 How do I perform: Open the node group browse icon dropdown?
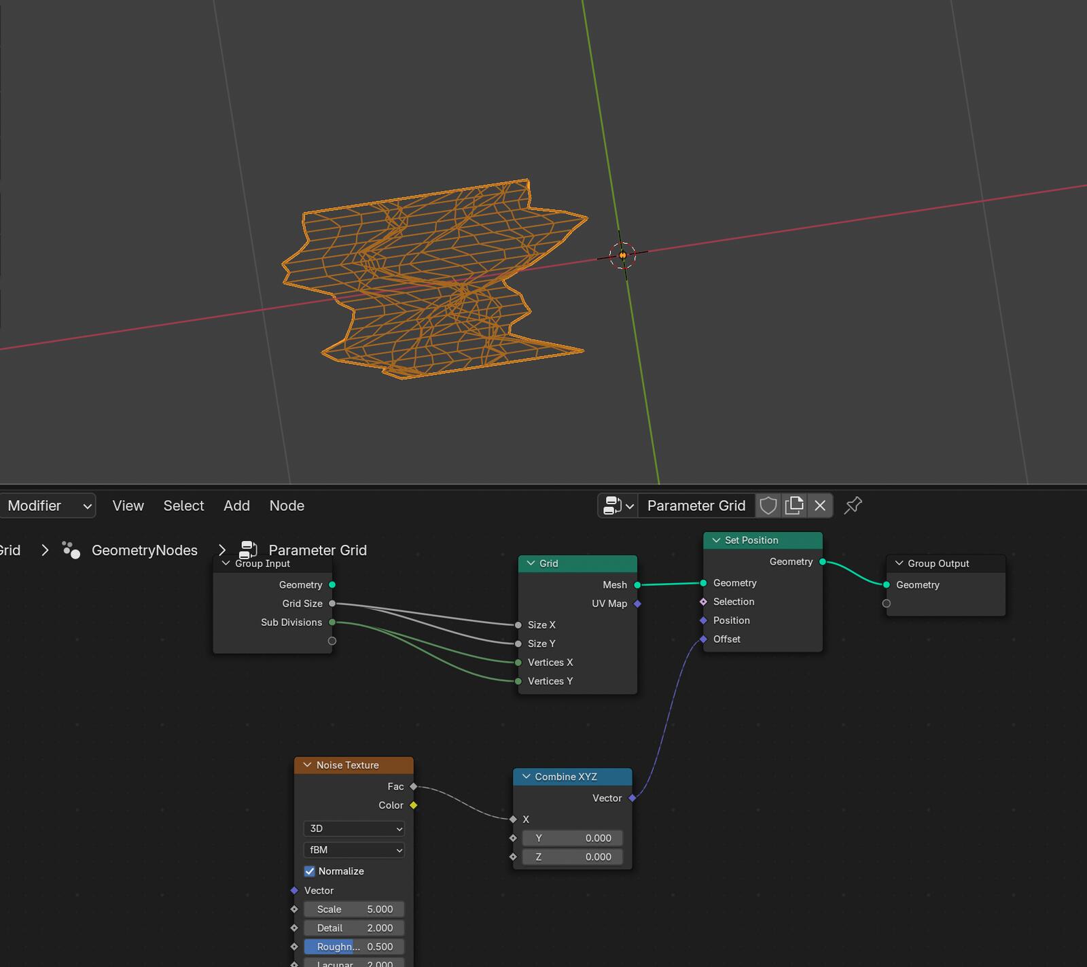point(618,506)
